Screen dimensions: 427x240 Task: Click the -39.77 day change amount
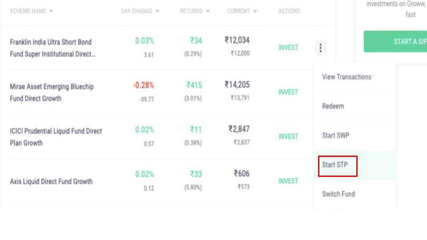(x=147, y=100)
